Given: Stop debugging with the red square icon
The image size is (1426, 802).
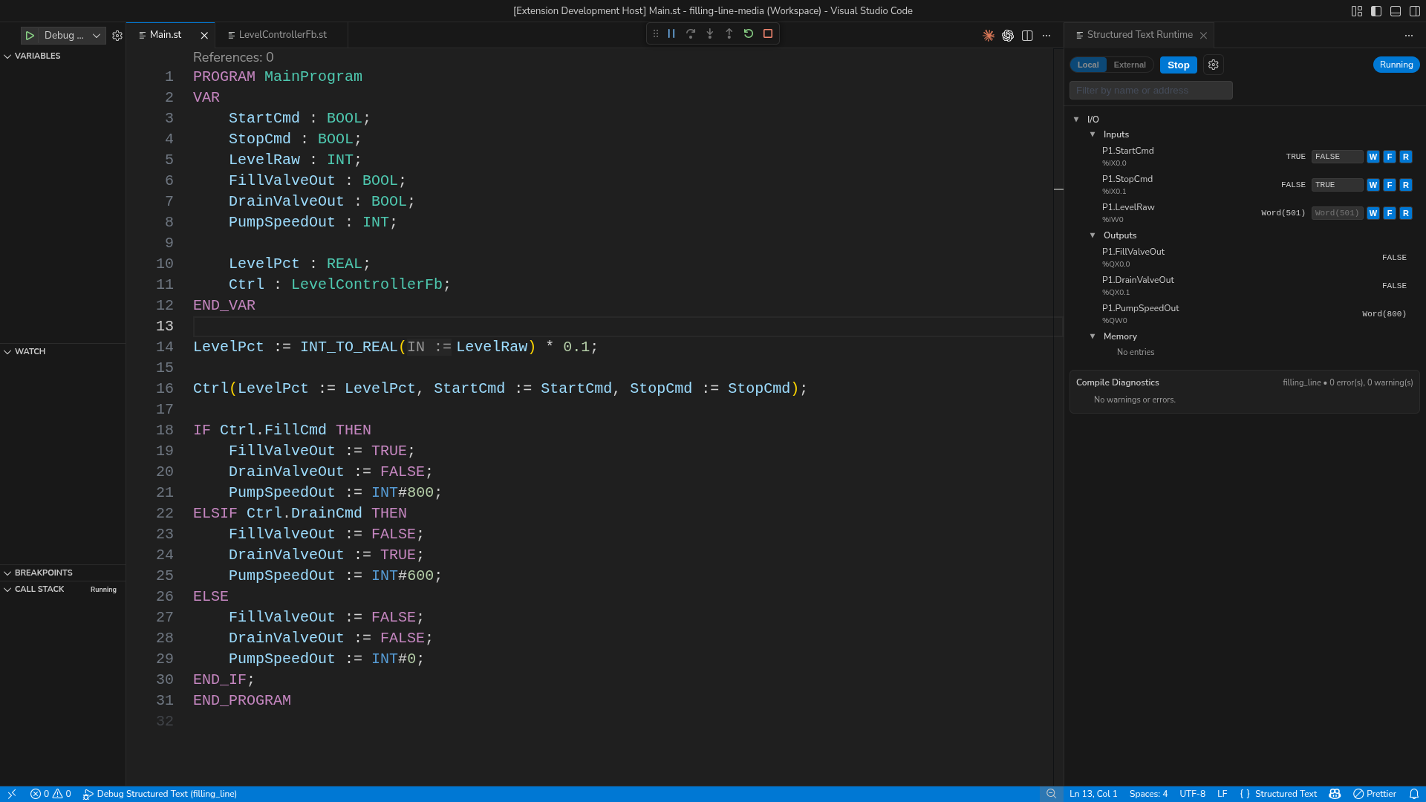Looking at the screenshot, I should pyautogui.click(x=768, y=33).
